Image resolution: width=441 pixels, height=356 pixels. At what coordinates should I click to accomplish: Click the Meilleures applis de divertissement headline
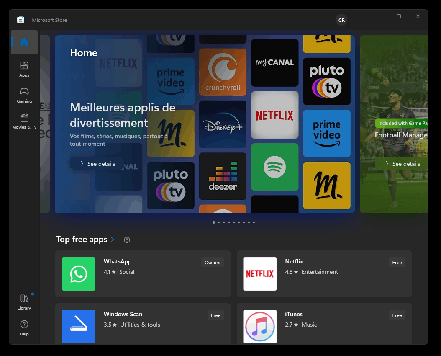[x=123, y=115]
